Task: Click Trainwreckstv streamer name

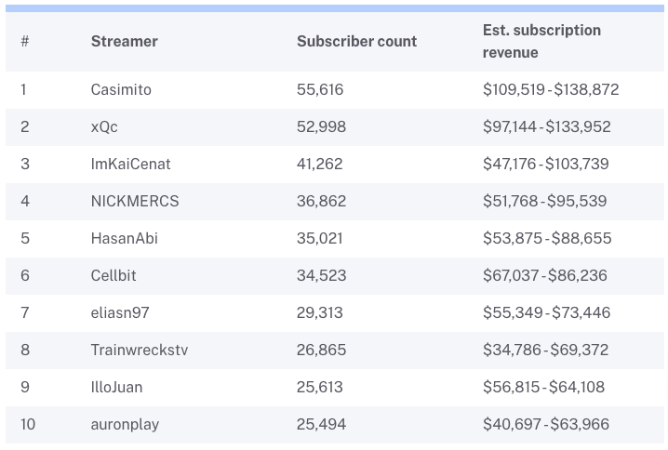Action: (x=138, y=351)
